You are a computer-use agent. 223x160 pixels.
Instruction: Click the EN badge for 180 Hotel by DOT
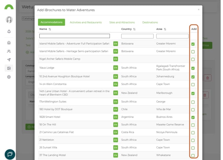(x=115, y=109)
